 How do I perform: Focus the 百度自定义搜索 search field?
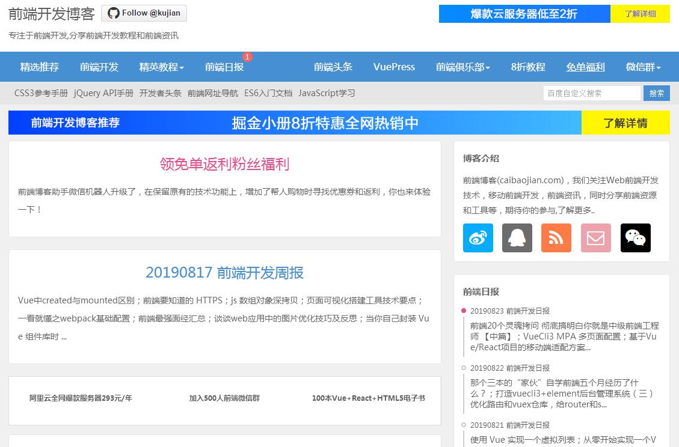(591, 93)
